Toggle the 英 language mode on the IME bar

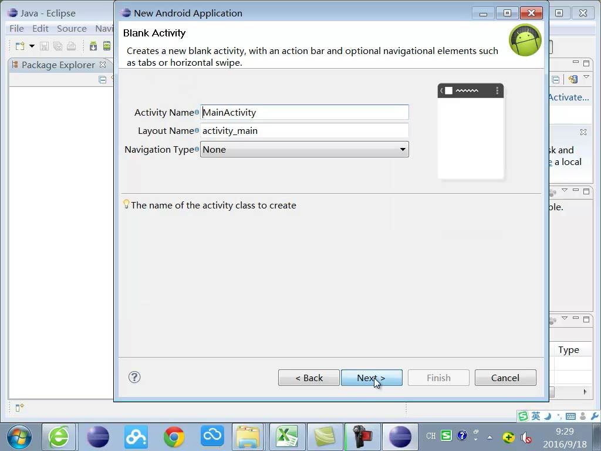[536, 416]
